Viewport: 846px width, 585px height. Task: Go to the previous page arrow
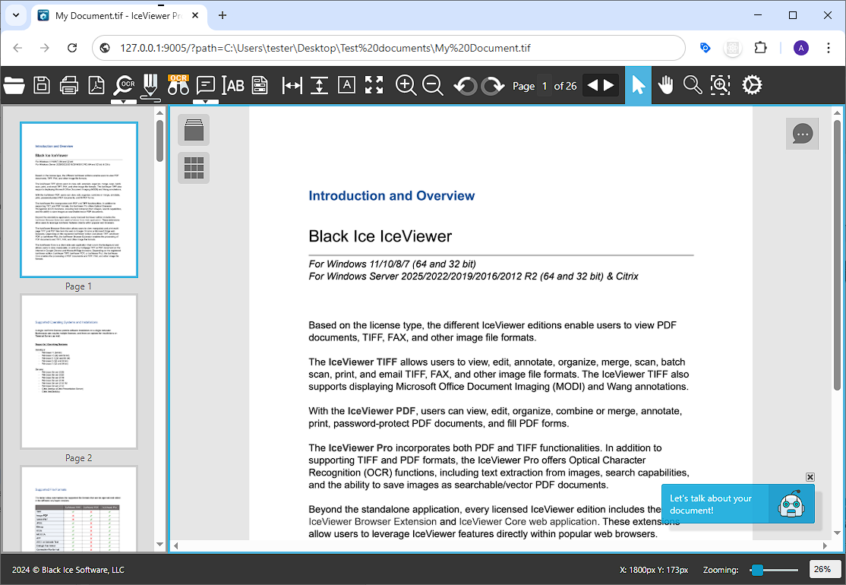tap(592, 85)
